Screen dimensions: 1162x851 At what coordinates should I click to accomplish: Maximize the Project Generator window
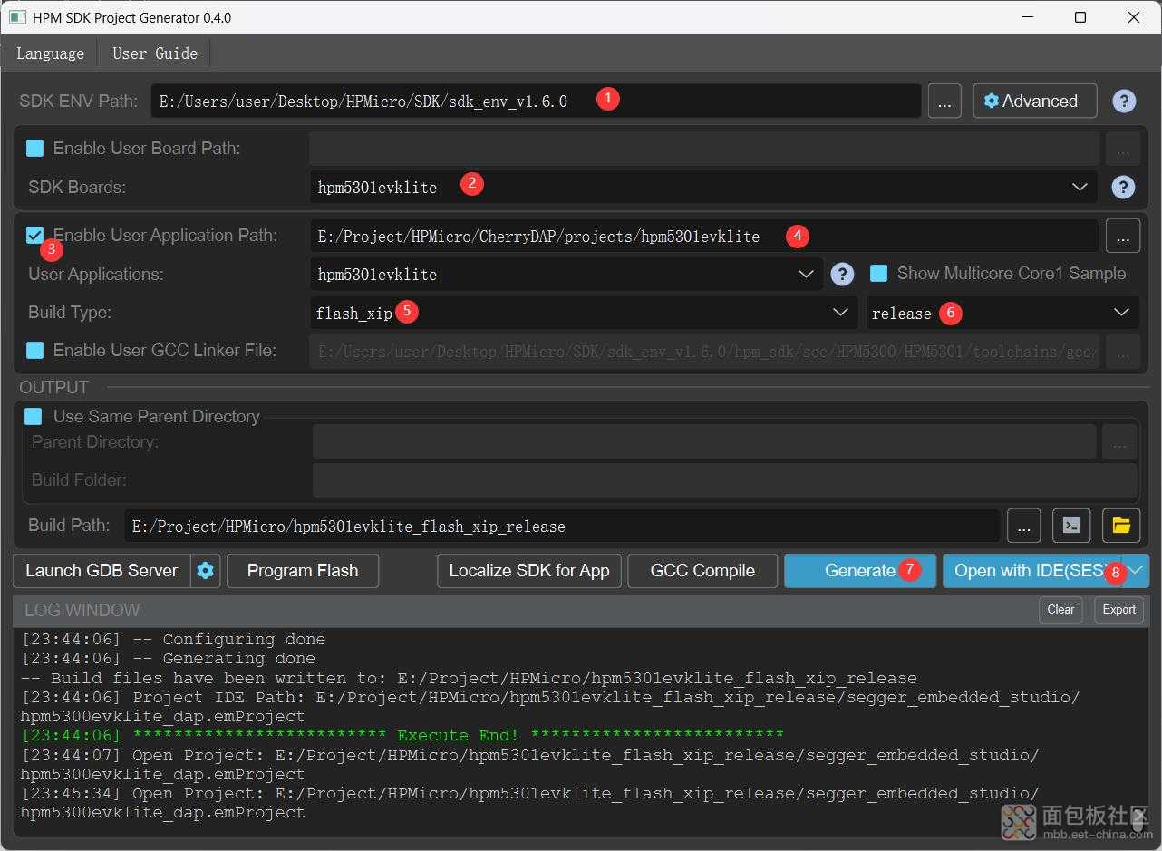1080,17
